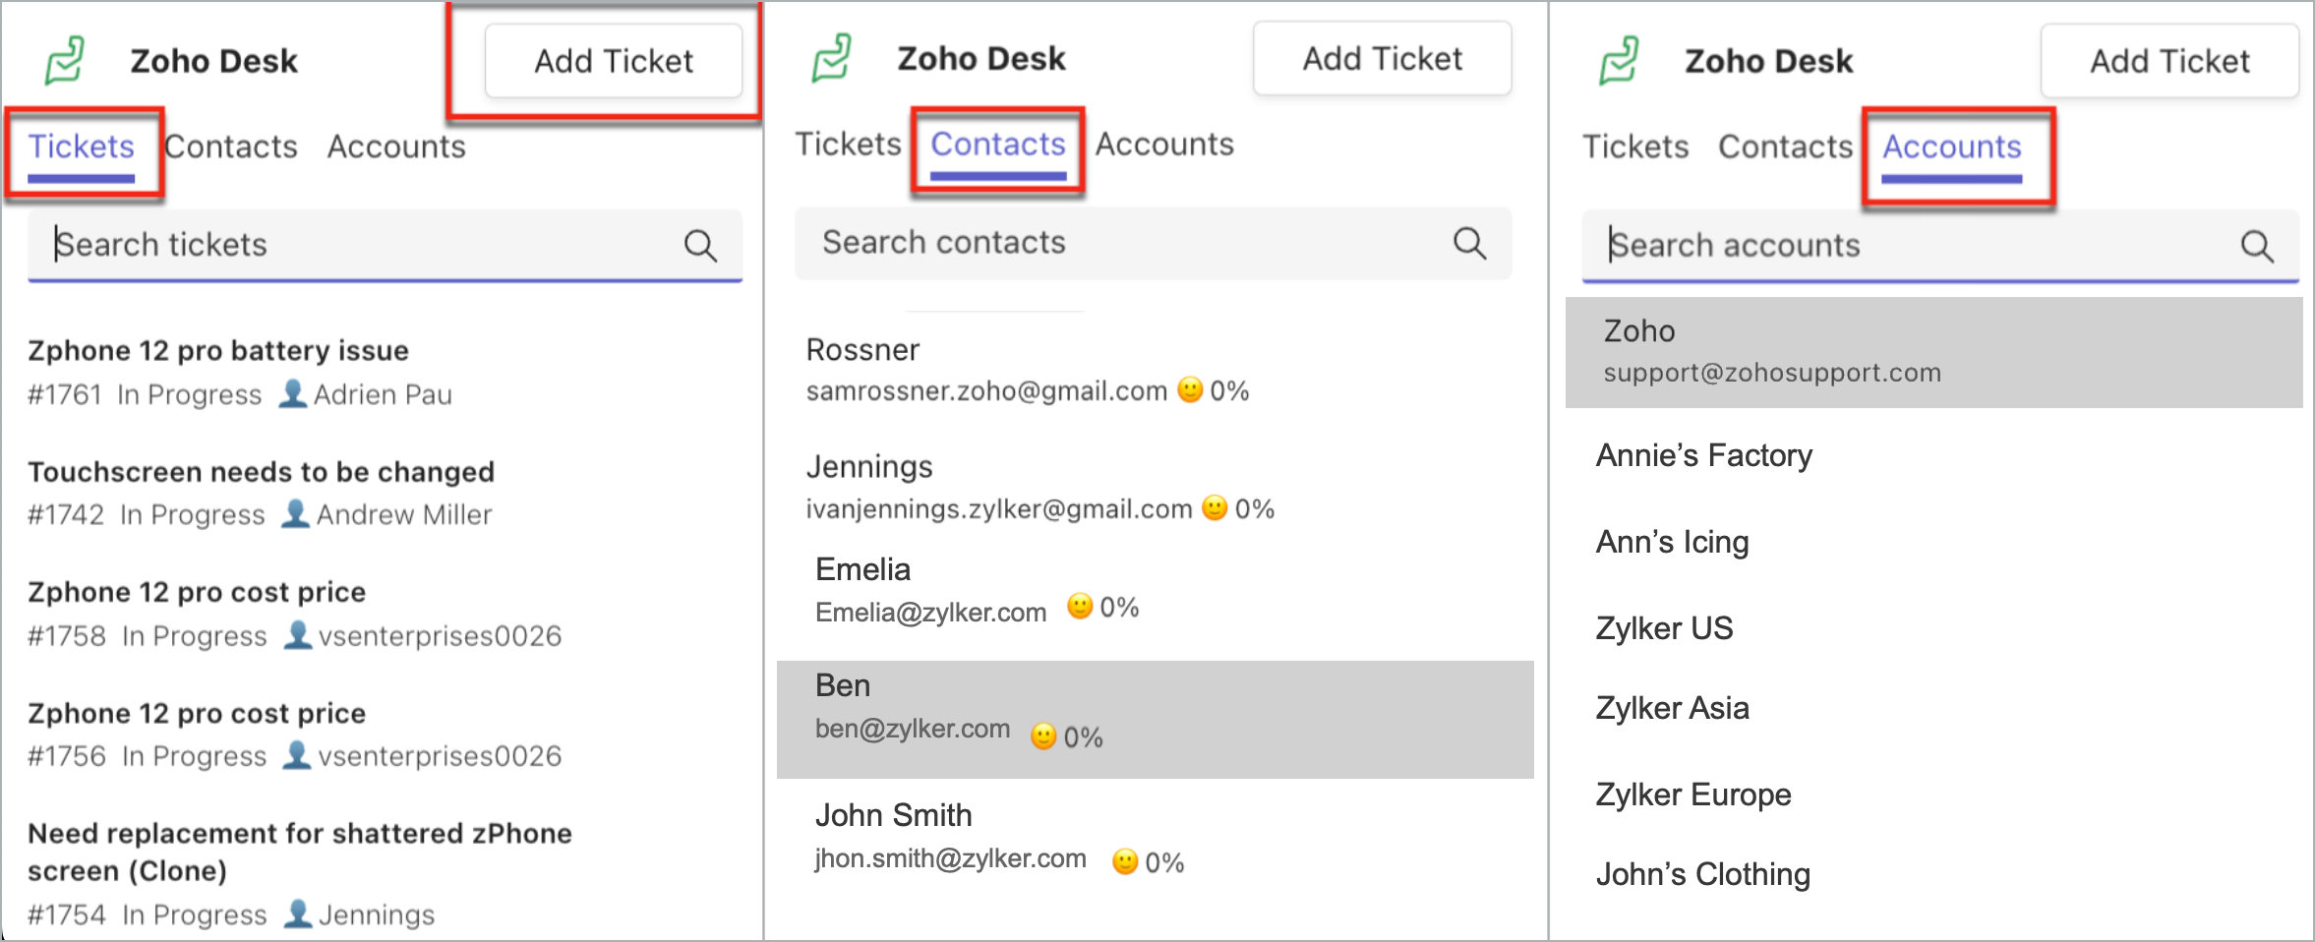Open the underlined Tickets tab
Viewport: 2315px width, 942px height.
tap(82, 147)
